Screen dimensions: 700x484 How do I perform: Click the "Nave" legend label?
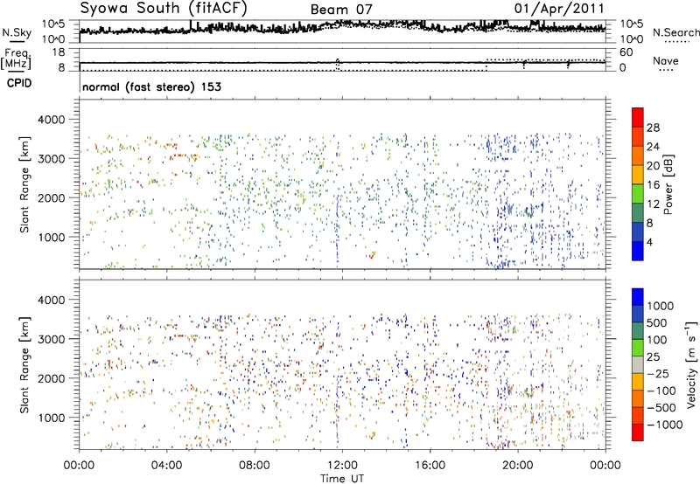click(x=666, y=60)
